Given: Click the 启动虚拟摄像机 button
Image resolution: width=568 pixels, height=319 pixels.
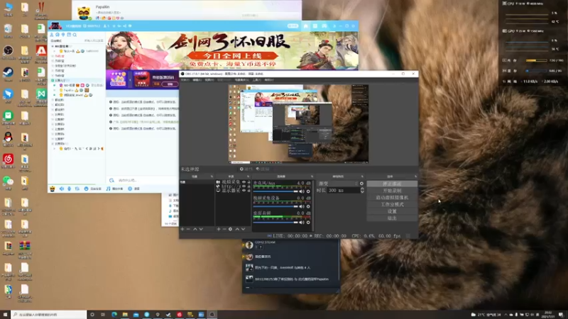Looking at the screenshot, I should point(392,198).
